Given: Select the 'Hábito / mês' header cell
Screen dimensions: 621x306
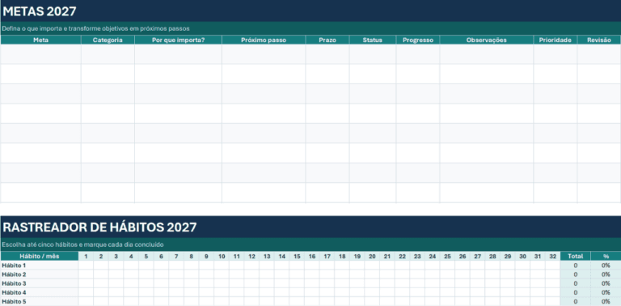Looking at the screenshot, I should pyautogui.click(x=39, y=256).
